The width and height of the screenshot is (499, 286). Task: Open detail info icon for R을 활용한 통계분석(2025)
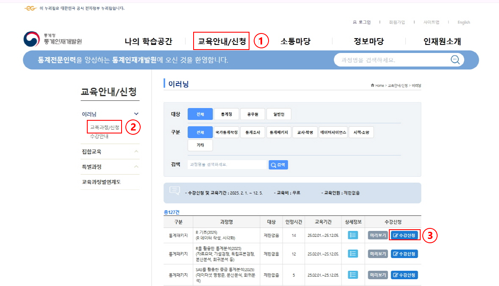(x=352, y=253)
